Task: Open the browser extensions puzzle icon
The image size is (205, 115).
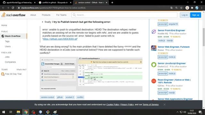Action: tap(192, 8)
